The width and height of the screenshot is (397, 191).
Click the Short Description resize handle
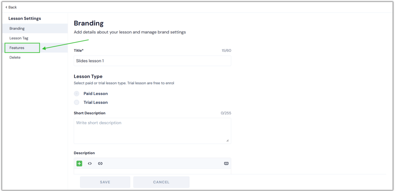pos(227,141)
